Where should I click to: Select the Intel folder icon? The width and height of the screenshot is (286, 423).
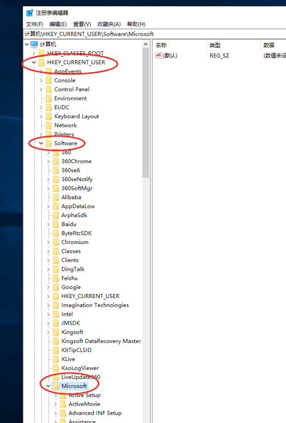56,314
